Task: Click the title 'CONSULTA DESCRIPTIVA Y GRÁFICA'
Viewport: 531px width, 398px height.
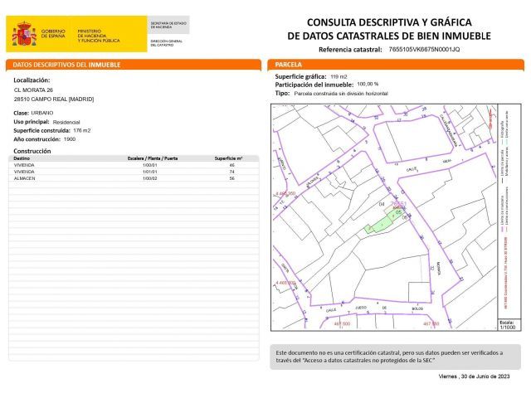Action: click(389, 22)
